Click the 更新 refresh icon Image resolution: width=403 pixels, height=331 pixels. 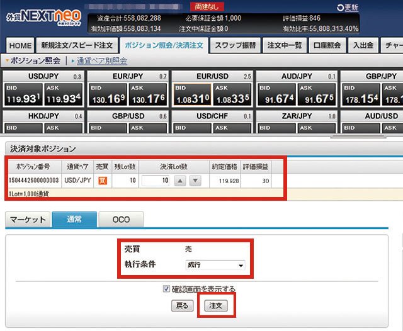click(x=341, y=8)
